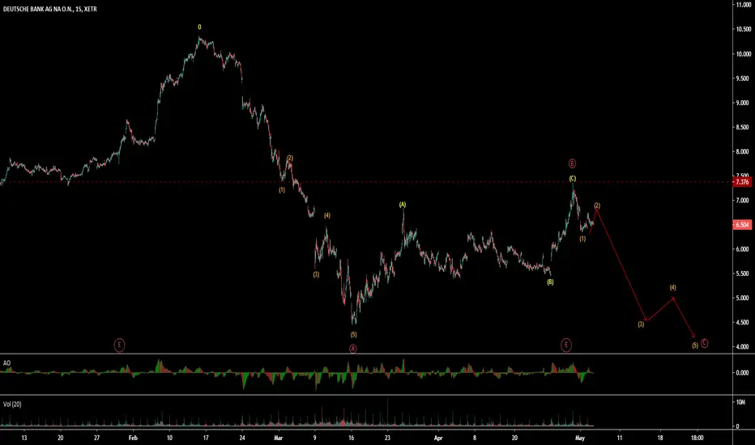
Task: Click the 9.500 price scale label
Action: tap(744, 78)
